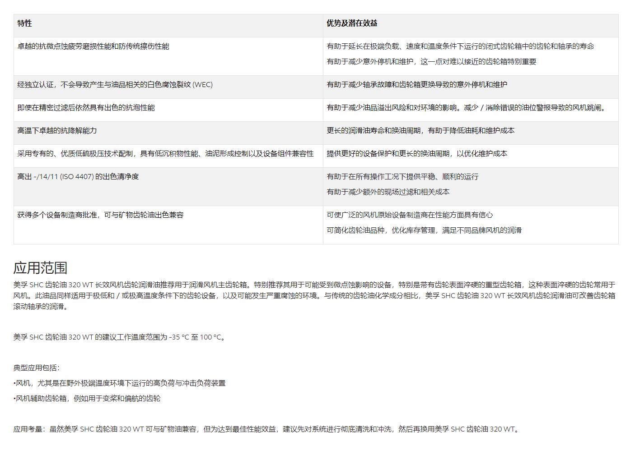Viewport: 630px width, 455px height.
Task: Click the paragraph starting 美孚 SHC 齿轮油 320 WT 长效
Action: [x=314, y=296]
